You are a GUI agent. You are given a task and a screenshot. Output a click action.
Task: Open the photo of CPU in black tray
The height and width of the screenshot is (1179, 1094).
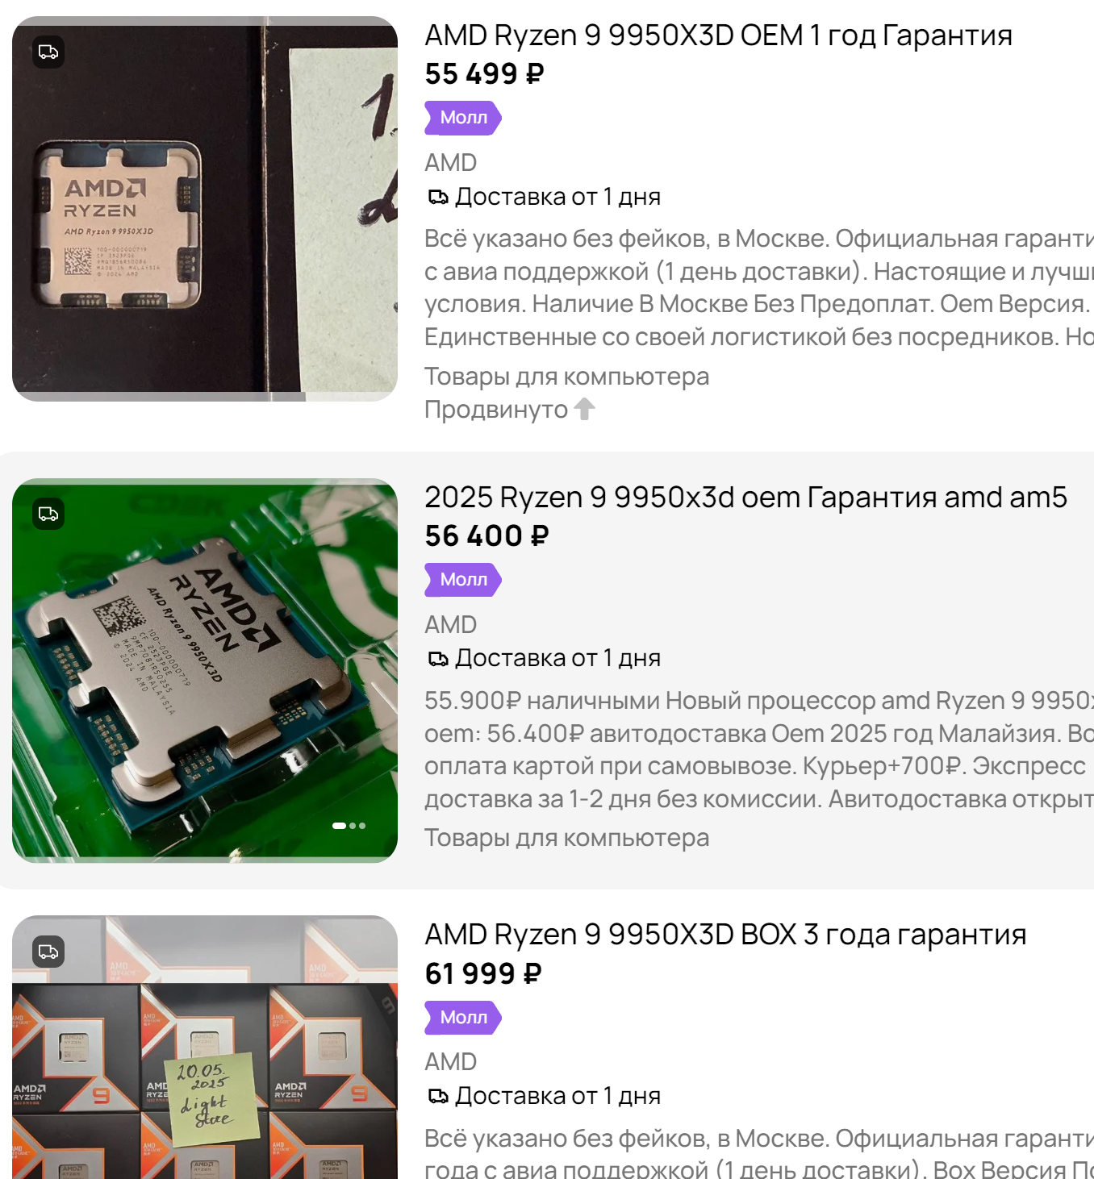(205, 209)
